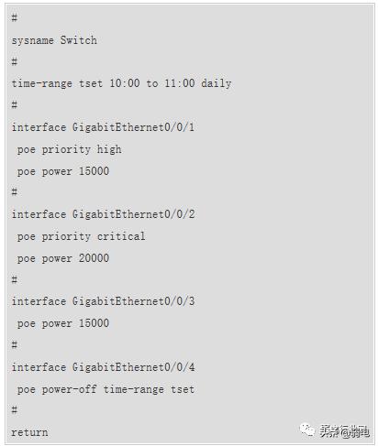Click the 'poe power 20000' line
Viewport: 378px width, 446px height.
point(63,258)
